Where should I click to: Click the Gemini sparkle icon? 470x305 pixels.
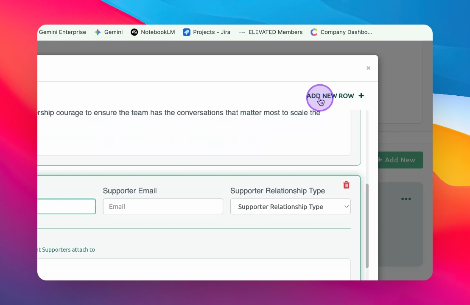pyautogui.click(x=98, y=32)
